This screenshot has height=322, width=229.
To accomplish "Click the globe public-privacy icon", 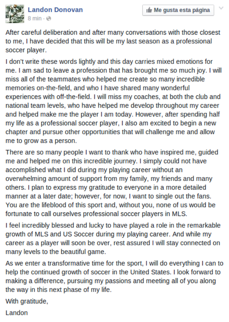I will click(49, 18).
